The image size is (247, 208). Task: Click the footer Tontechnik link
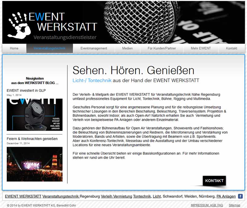[142, 196]
